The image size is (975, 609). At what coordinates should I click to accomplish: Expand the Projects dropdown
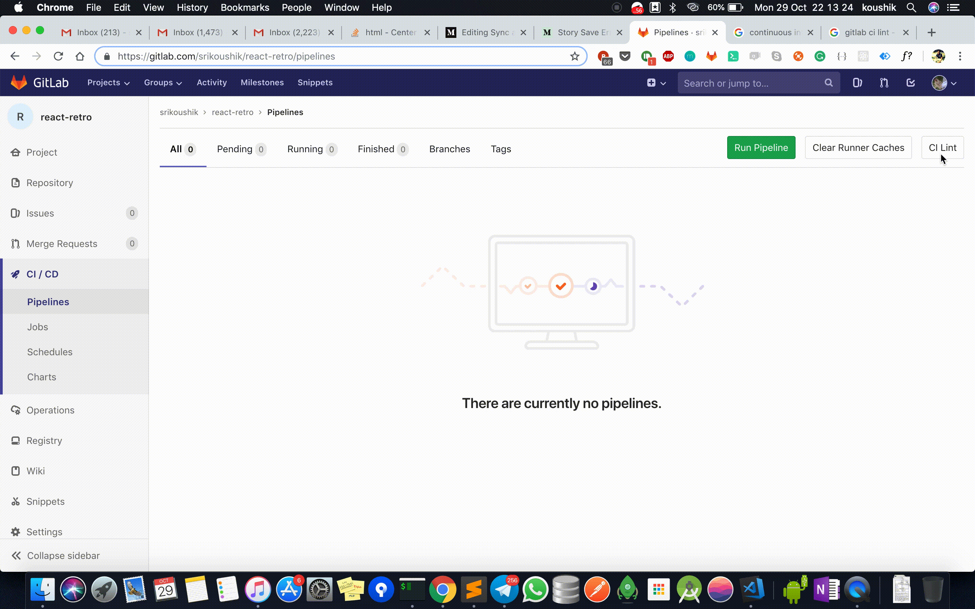(108, 83)
